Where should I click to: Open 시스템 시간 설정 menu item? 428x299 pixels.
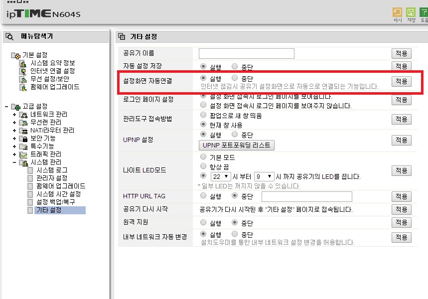click(59, 194)
